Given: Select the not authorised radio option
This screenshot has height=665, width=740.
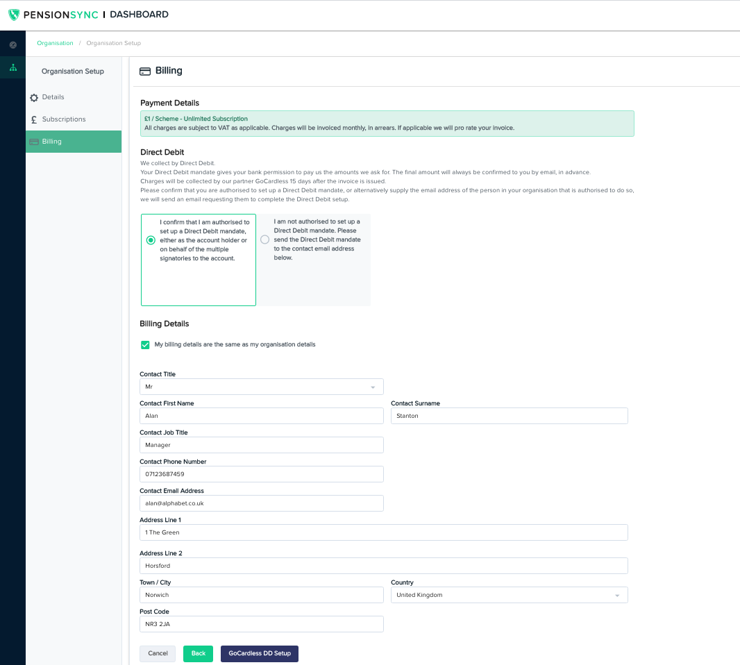Looking at the screenshot, I should click(x=264, y=239).
